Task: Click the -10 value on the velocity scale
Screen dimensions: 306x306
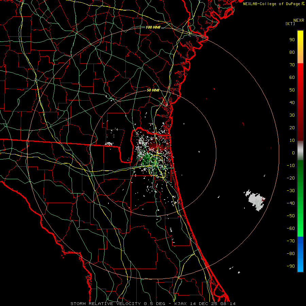Action: [291, 166]
